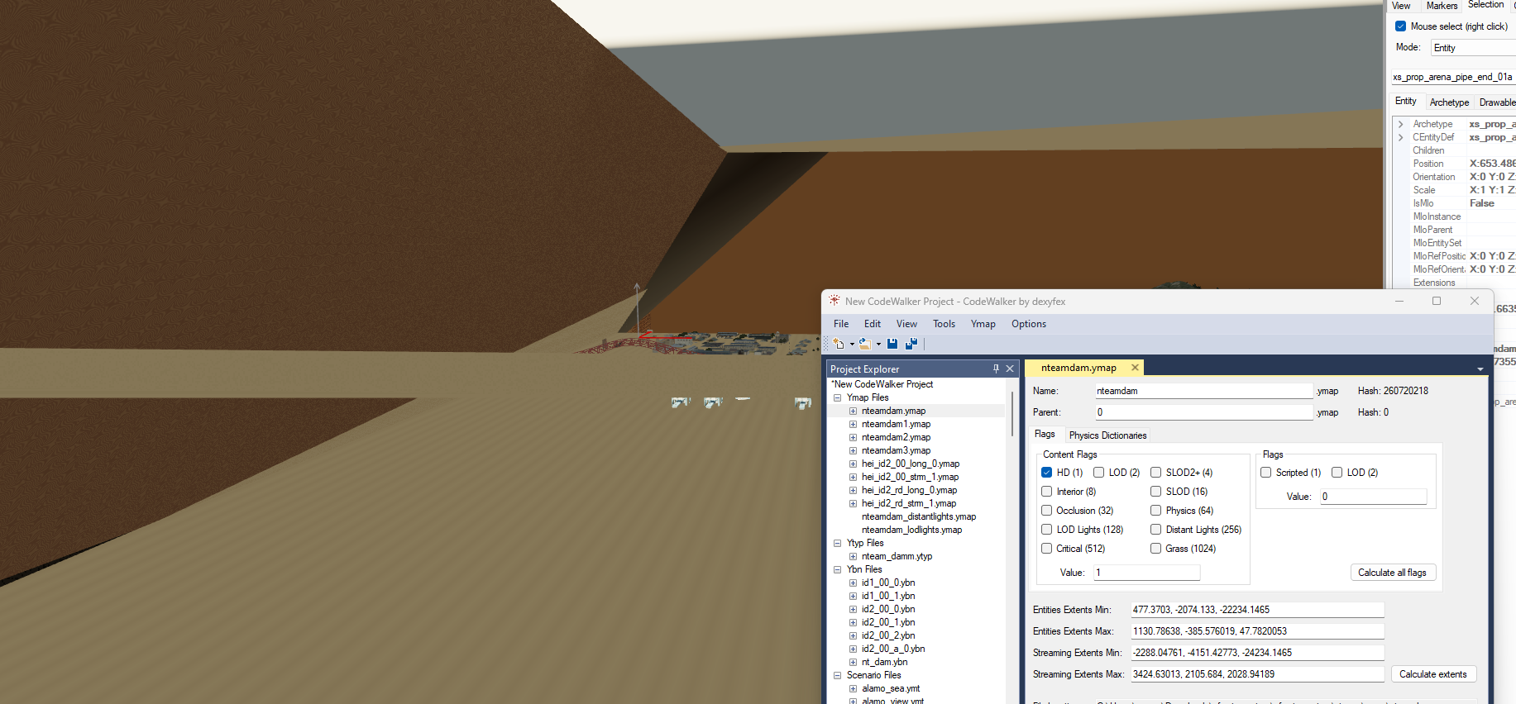Enable the Interior (8) content flag
Image resolution: width=1516 pixels, height=704 pixels.
tap(1046, 492)
